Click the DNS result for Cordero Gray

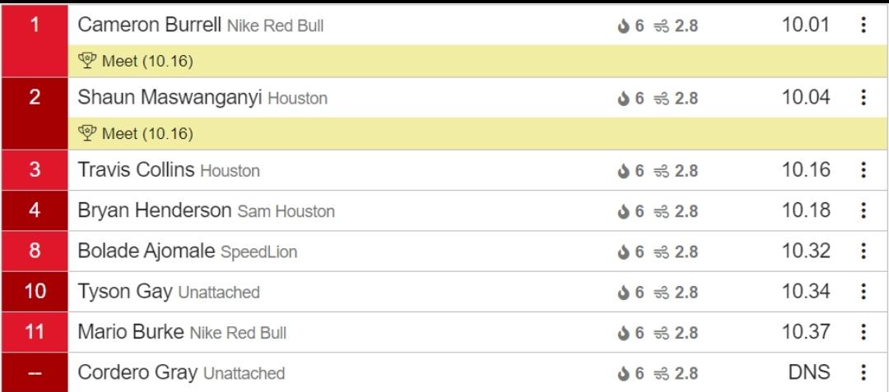pyautogui.click(x=808, y=372)
